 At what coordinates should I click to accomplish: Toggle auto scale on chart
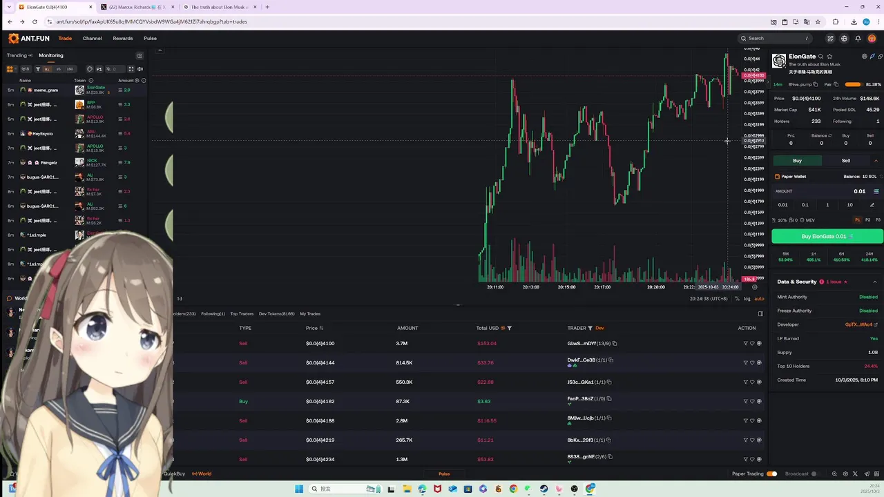tap(759, 299)
